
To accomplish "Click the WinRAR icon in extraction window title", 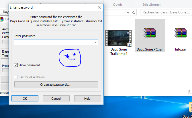I will [2, 19].
